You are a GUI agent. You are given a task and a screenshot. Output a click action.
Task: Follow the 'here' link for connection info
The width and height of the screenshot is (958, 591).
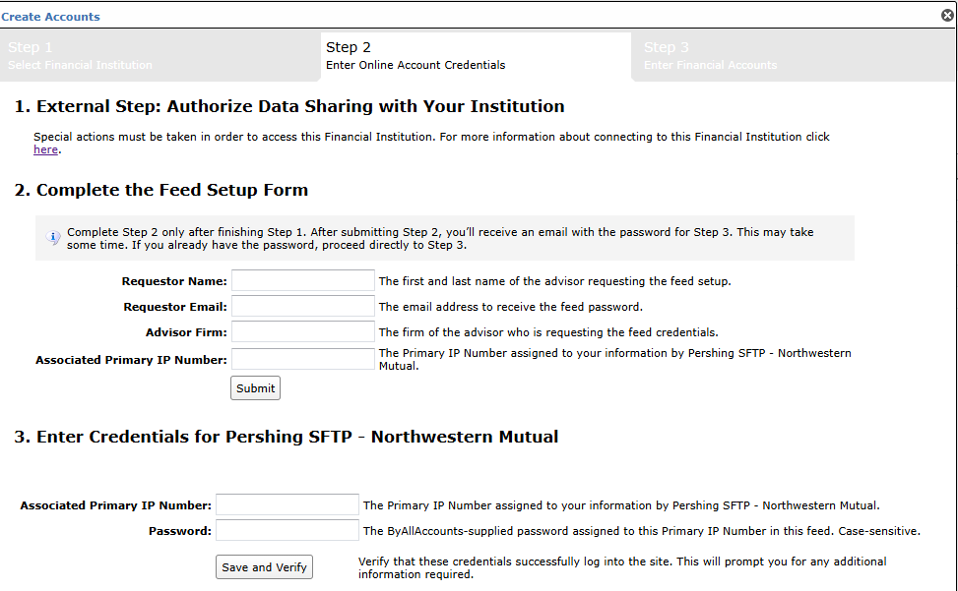(46, 149)
